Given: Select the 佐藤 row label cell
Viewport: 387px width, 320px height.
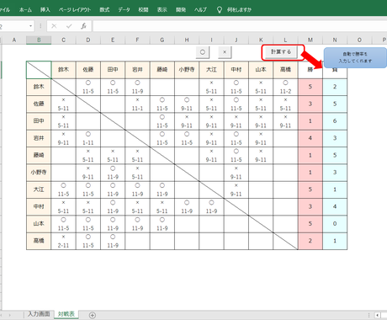Looking at the screenshot, I should [x=39, y=104].
